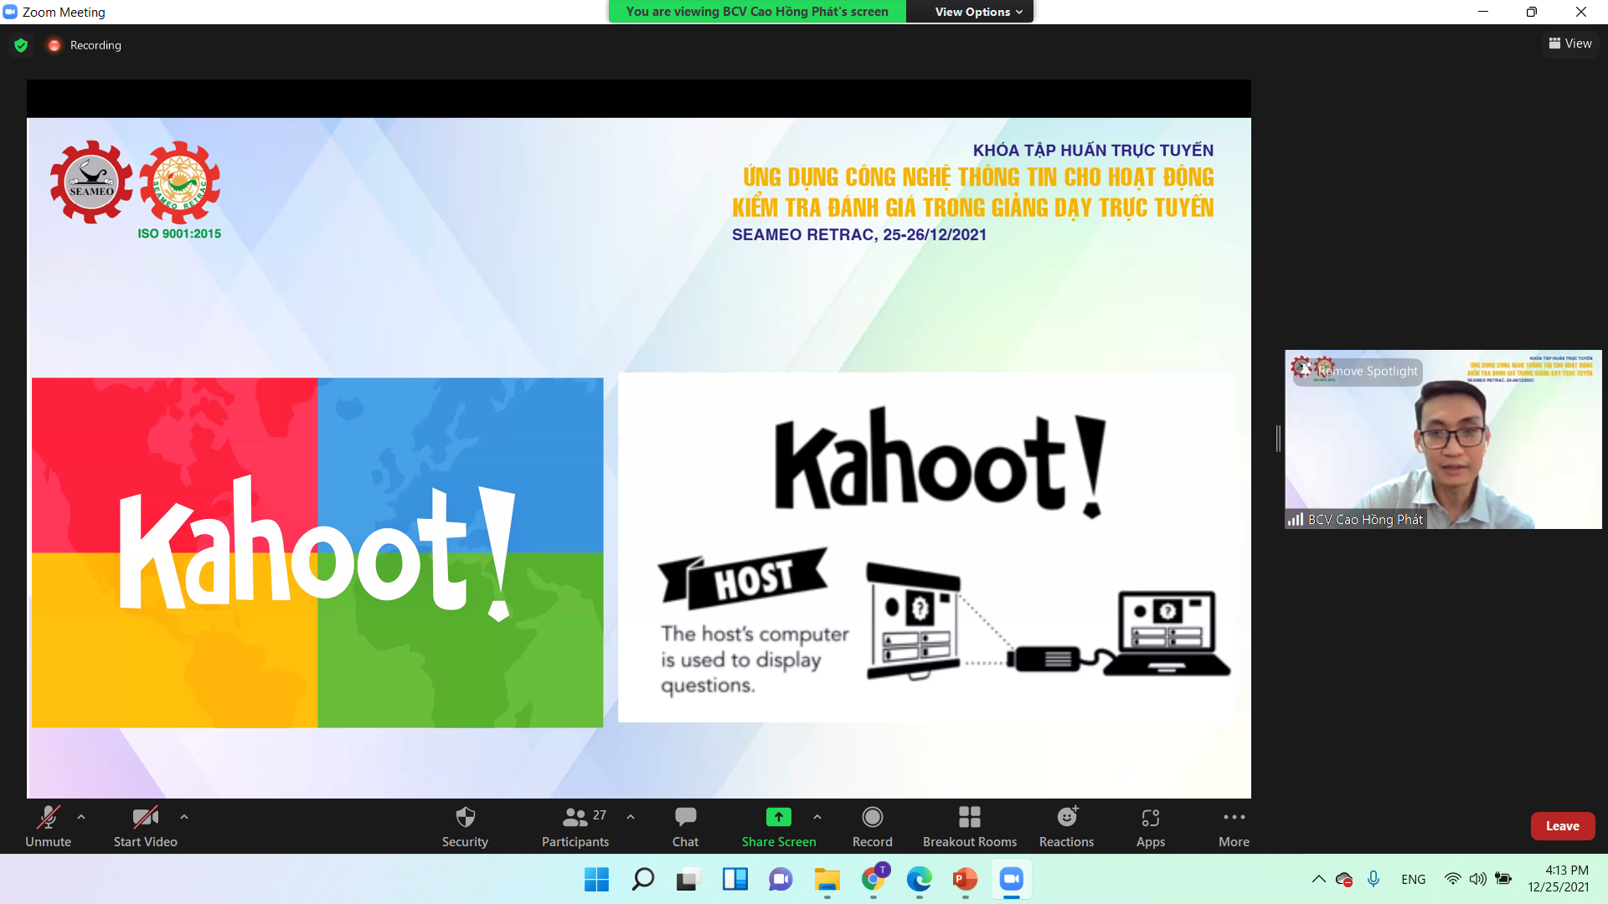Click the Record button

pos(873,826)
